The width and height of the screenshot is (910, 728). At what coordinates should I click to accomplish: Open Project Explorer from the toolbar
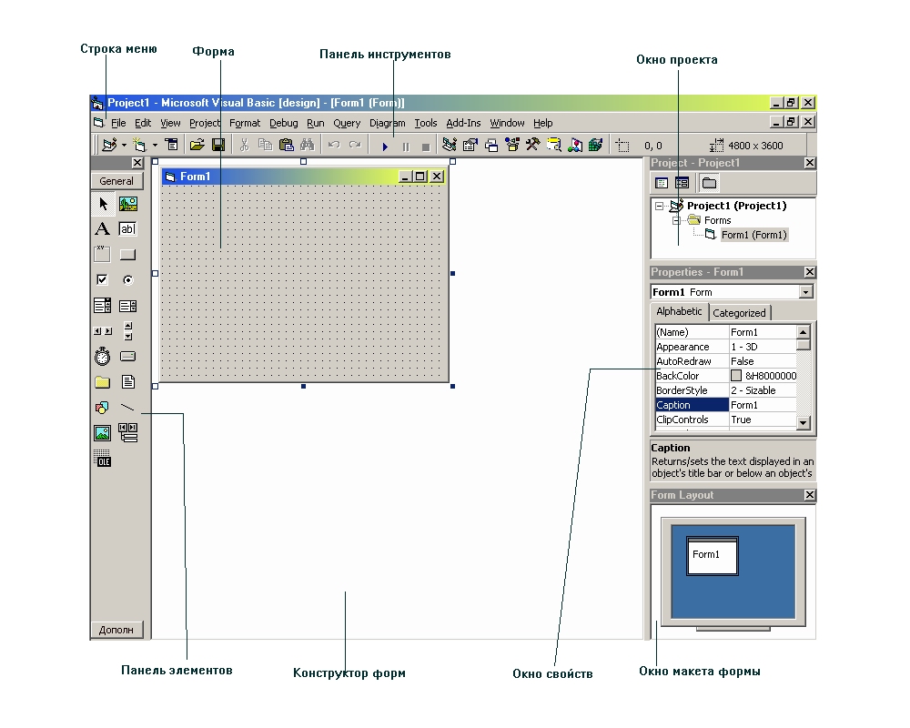click(x=450, y=145)
